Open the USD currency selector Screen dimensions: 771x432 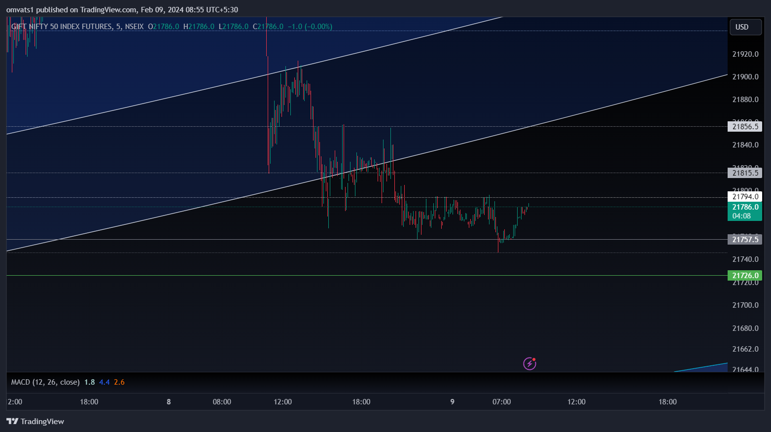pyautogui.click(x=746, y=27)
